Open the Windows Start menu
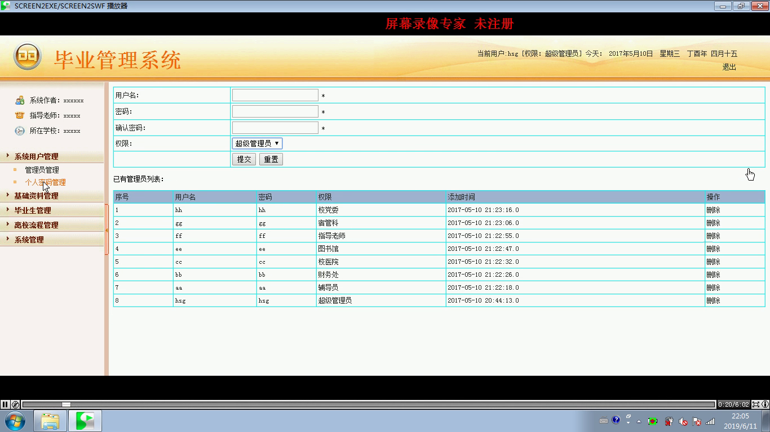Screen dimensions: 770x432 15,421
